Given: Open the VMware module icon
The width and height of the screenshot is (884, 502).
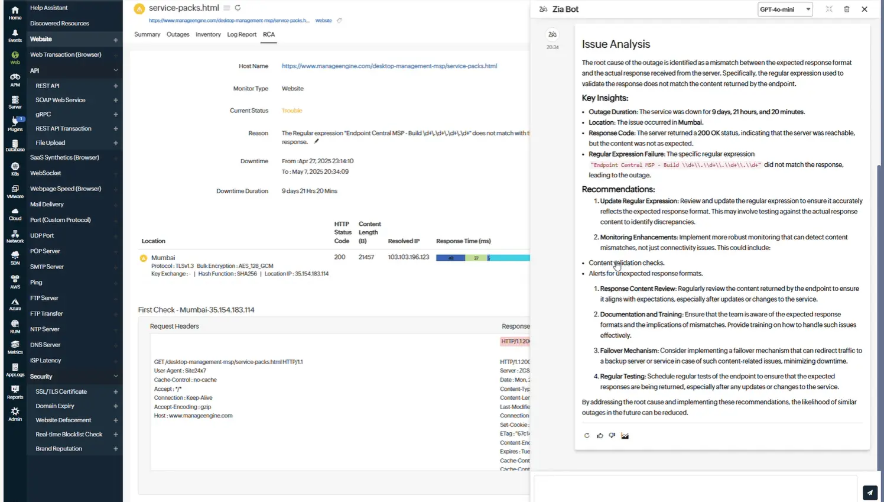Looking at the screenshot, I should pyautogui.click(x=15, y=192).
